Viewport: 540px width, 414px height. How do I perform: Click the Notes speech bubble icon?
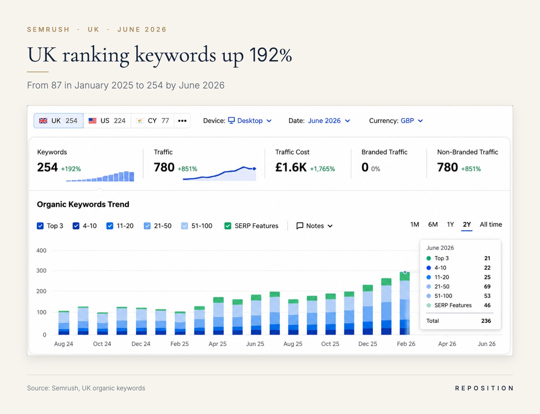click(300, 226)
